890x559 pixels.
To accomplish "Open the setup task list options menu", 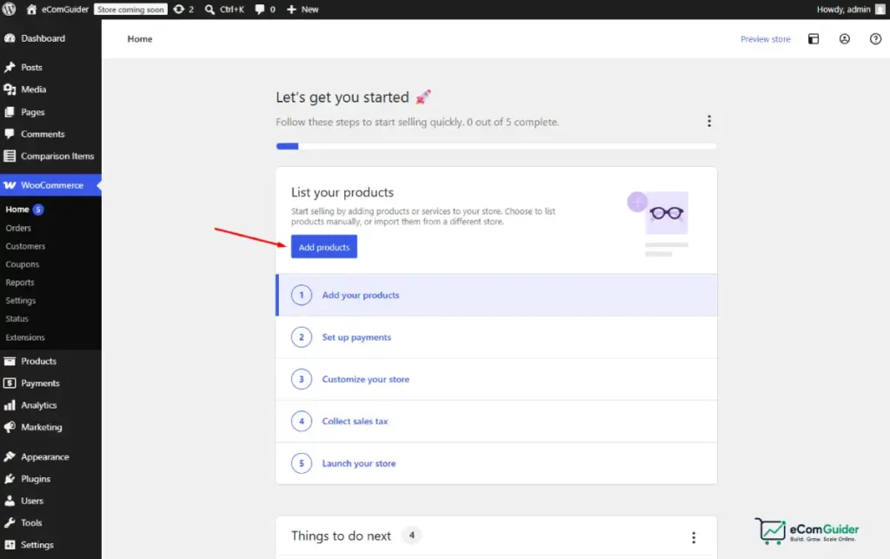I will pyautogui.click(x=709, y=121).
